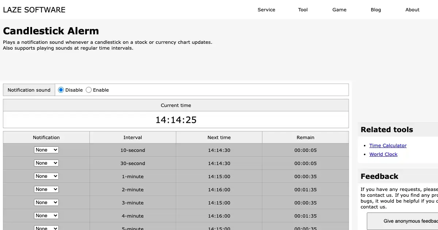This screenshot has height=230, width=438.
Task: Open the 2-minute notification dropdown
Action: tap(46, 189)
